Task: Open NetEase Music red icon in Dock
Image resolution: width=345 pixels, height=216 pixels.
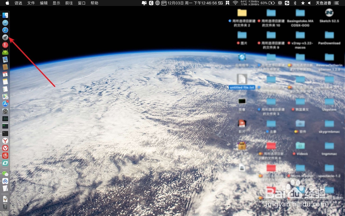Action: 5,156
